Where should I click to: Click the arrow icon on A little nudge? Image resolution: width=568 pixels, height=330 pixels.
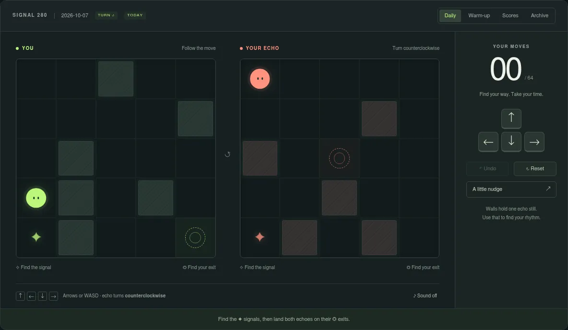pos(548,189)
